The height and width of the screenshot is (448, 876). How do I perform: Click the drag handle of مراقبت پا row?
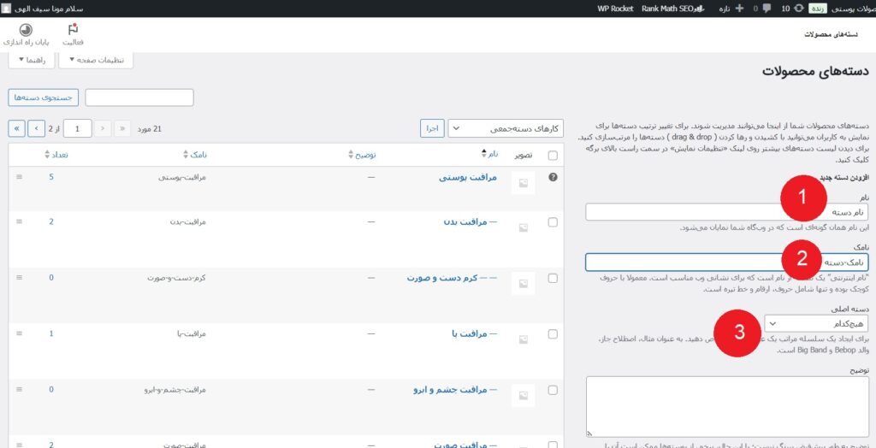[20, 333]
